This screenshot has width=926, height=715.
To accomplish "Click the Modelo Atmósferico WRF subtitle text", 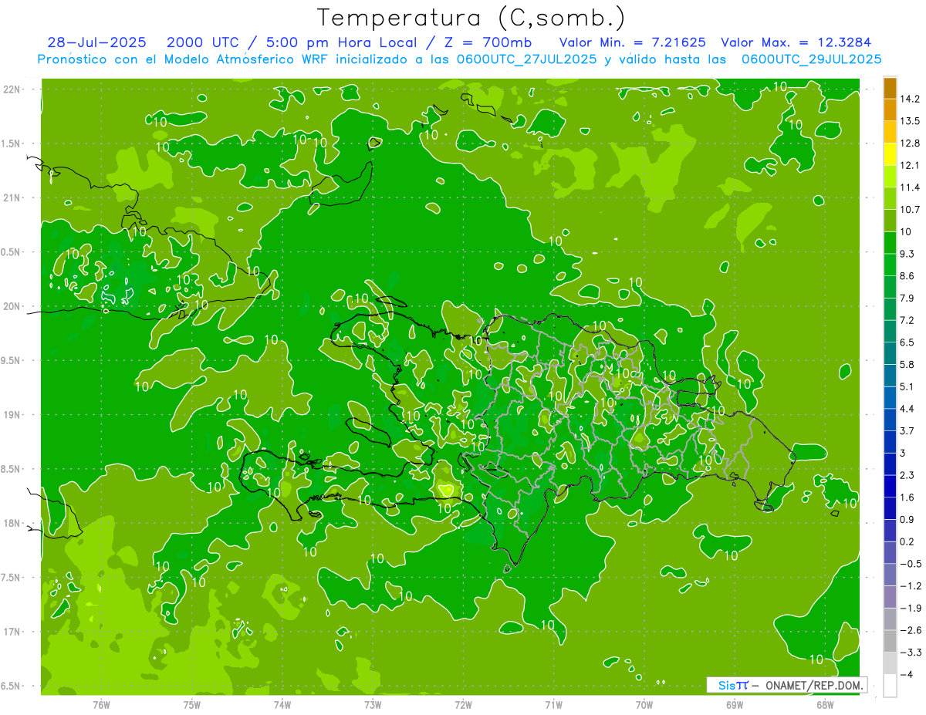I will coord(247,59).
